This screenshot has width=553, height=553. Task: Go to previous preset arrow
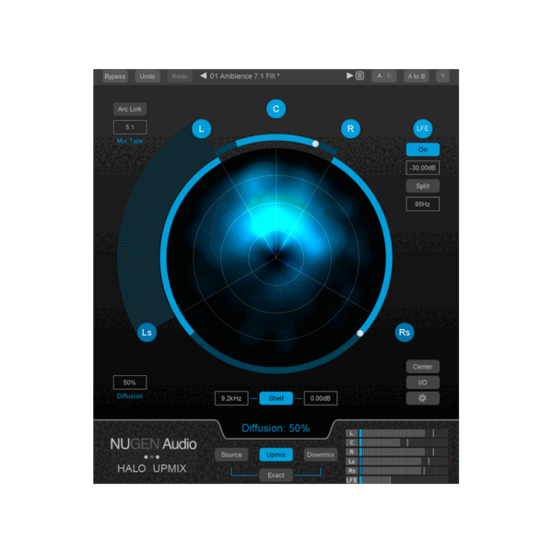203,76
